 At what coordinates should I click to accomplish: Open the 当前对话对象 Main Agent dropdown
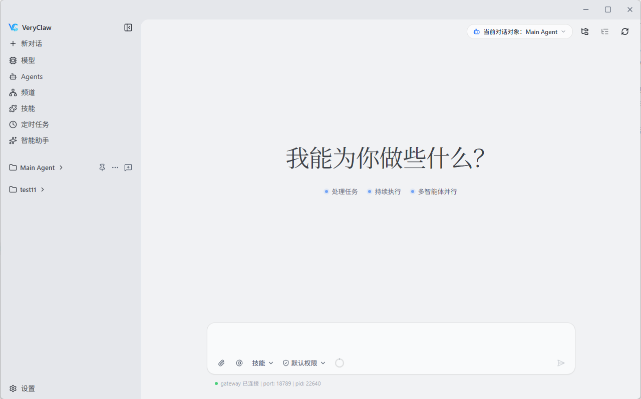(520, 31)
